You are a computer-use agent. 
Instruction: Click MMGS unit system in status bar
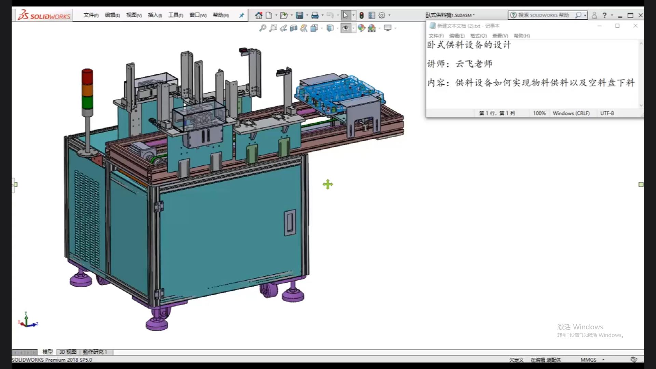point(588,359)
